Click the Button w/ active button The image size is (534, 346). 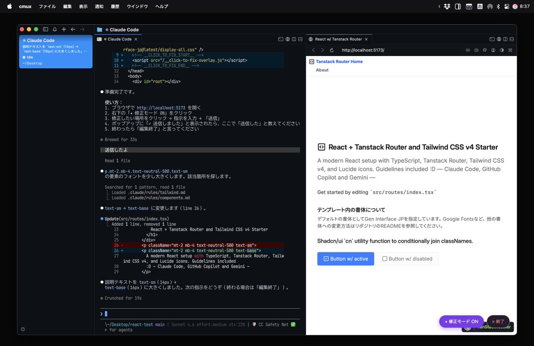point(346,259)
